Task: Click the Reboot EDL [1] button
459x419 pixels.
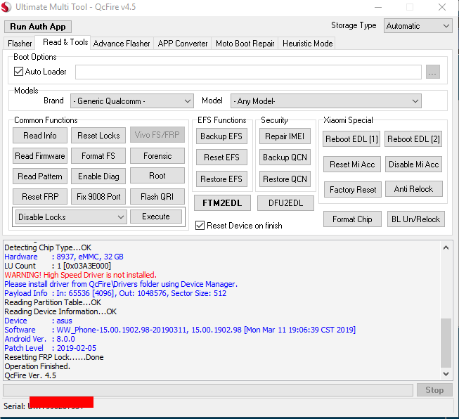Action: 351,138
